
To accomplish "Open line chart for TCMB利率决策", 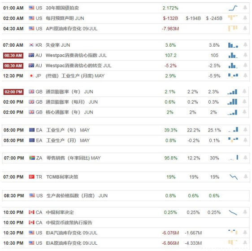I will (234, 177).
